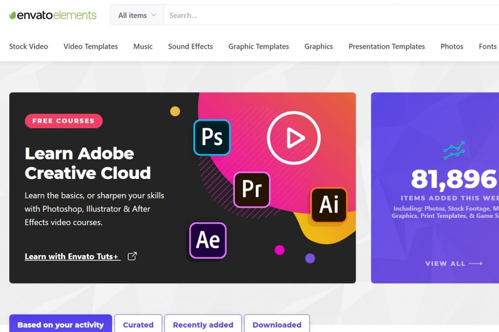
Task: Click the After Effects Ae icon
Action: [208, 240]
